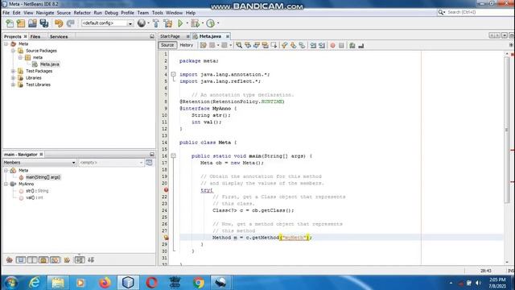Toggle Show Non-Public Members filter in Navigator
Image resolution: width=515 pixels, height=290 pixels.
point(43,260)
